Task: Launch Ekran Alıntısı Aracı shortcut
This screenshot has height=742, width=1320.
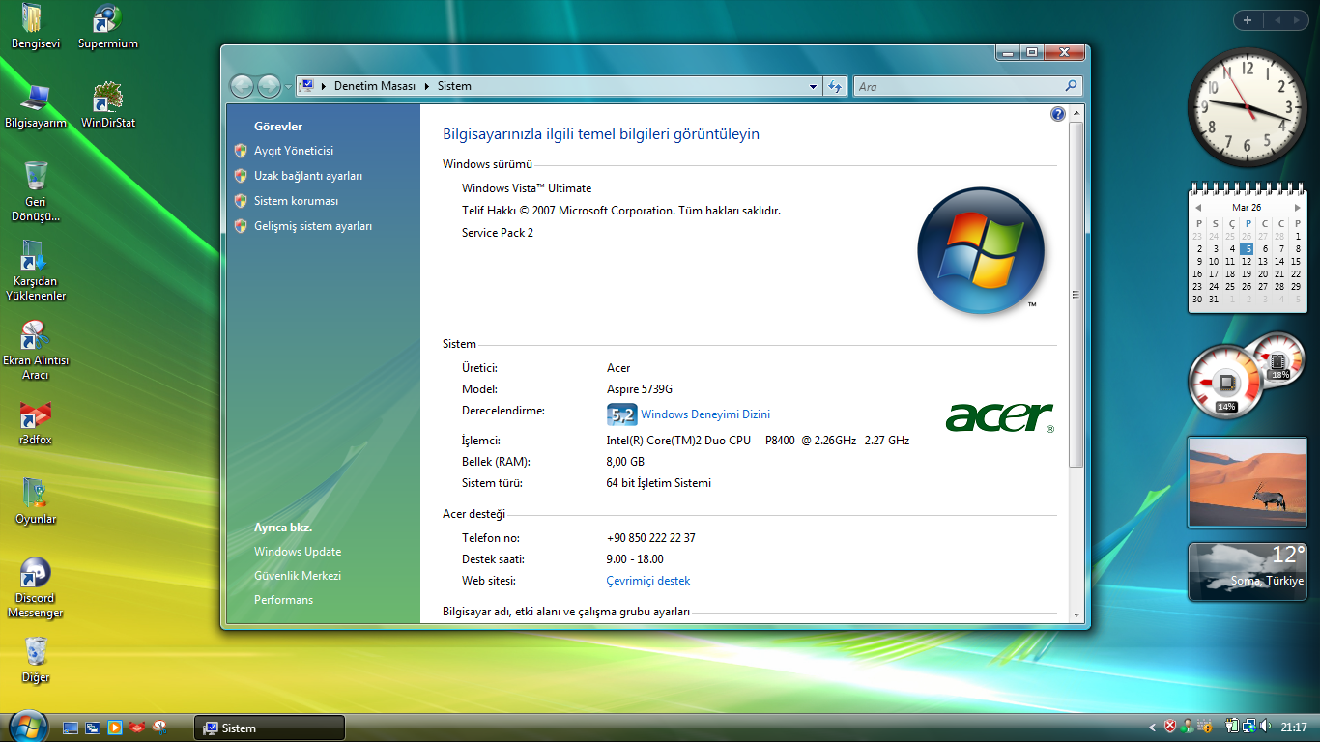Action: click(x=36, y=350)
